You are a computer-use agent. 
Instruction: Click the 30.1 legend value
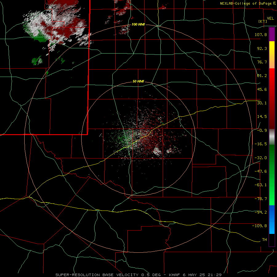[x=262, y=103]
